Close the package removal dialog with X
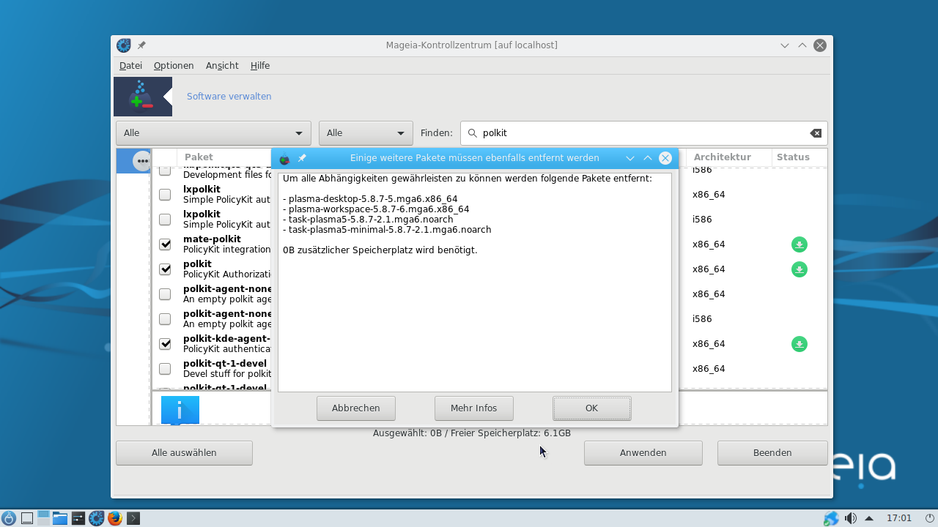 point(665,158)
